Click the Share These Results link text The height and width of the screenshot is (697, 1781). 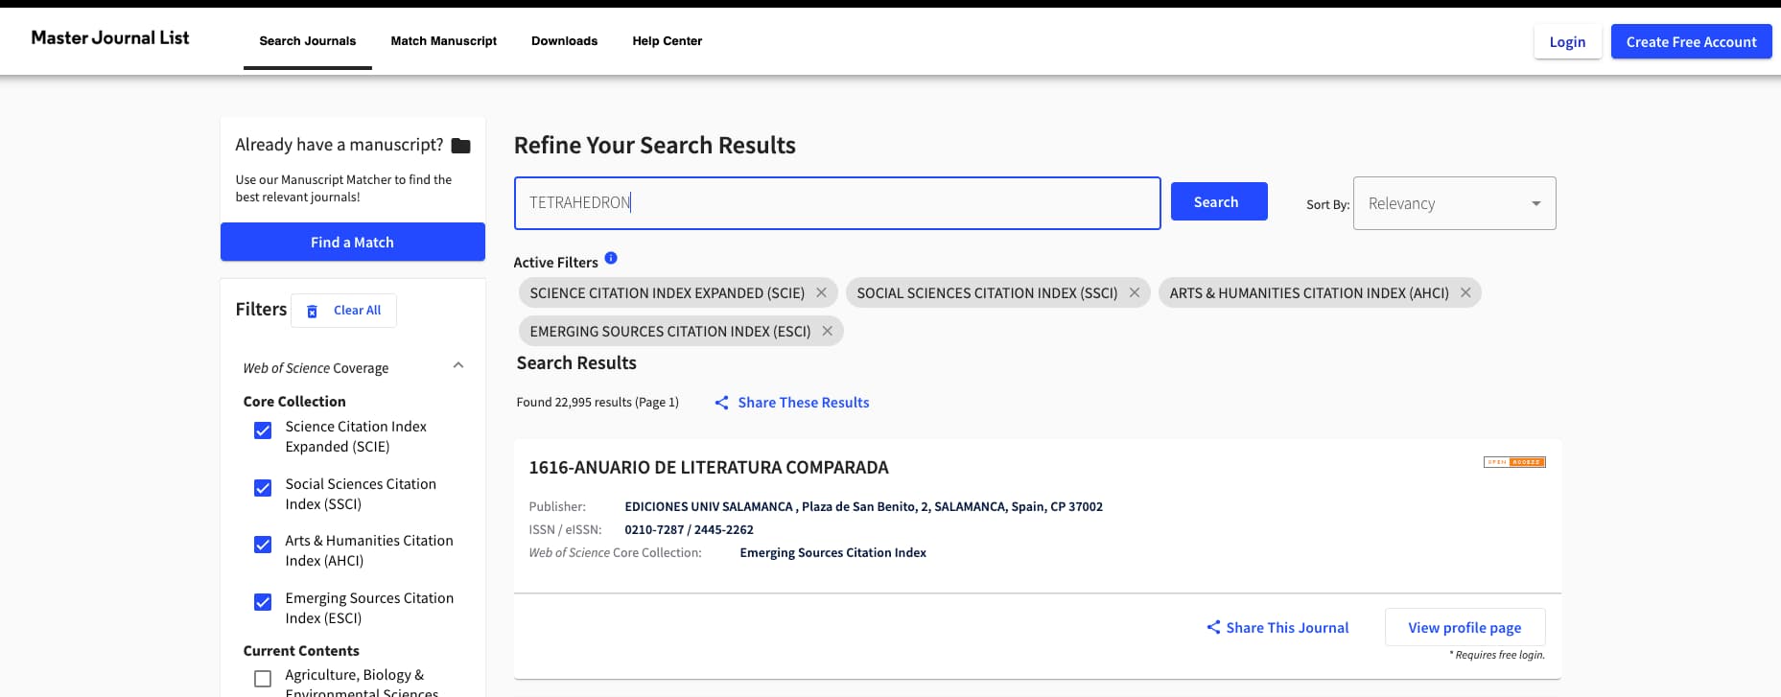tap(804, 403)
